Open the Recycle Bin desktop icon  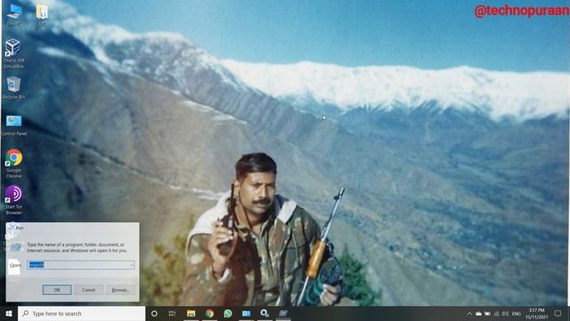[x=13, y=87]
